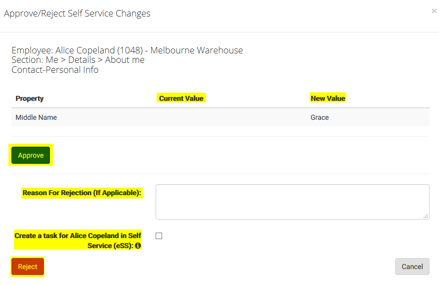
Task: Click the resize handle of the rejection text area
Action: [x=426, y=216]
